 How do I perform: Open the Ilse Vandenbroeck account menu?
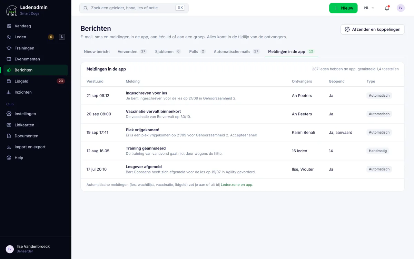pos(36,249)
